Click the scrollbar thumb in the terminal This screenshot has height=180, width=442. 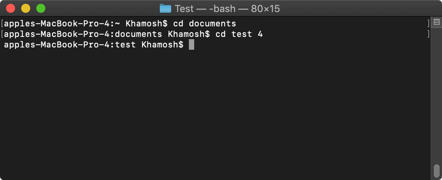pos(436,170)
